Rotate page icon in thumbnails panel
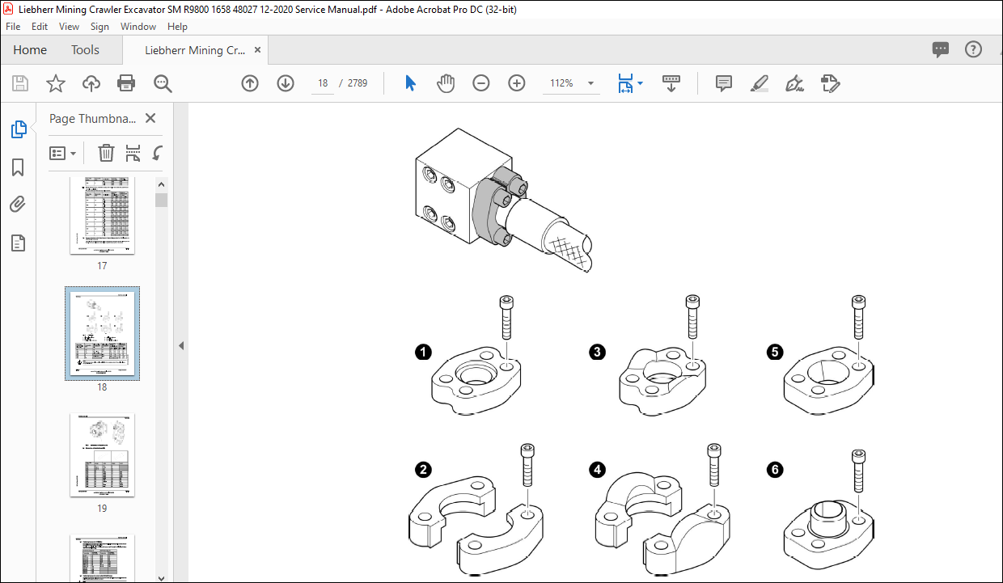Viewport: 1003px width, 583px height. (158, 153)
